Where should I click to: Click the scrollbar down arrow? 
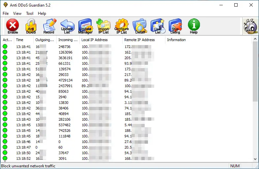coord(255,159)
